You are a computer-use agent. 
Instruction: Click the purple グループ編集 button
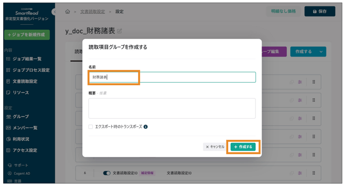[274, 51]
